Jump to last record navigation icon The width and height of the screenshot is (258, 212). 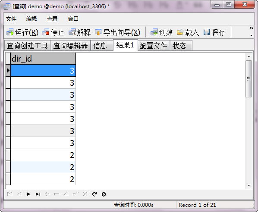[x=38, y=194]
